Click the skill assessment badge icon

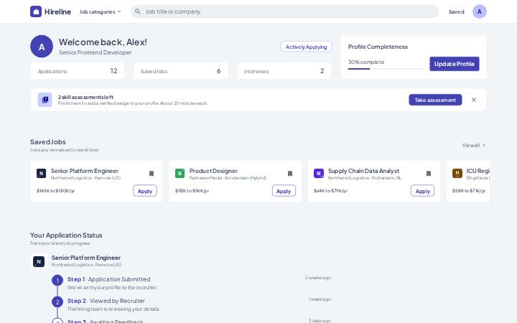[45, 100]
